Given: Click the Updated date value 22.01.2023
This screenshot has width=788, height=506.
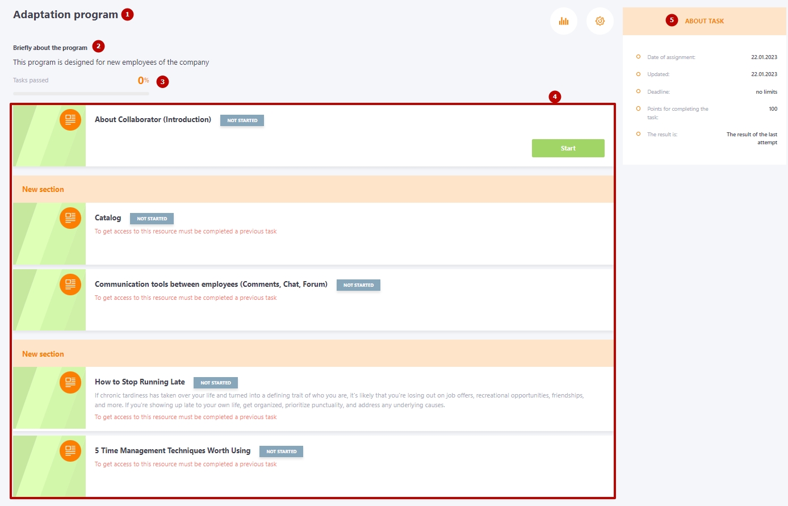Looking at the screenshot, I should 764,74.
